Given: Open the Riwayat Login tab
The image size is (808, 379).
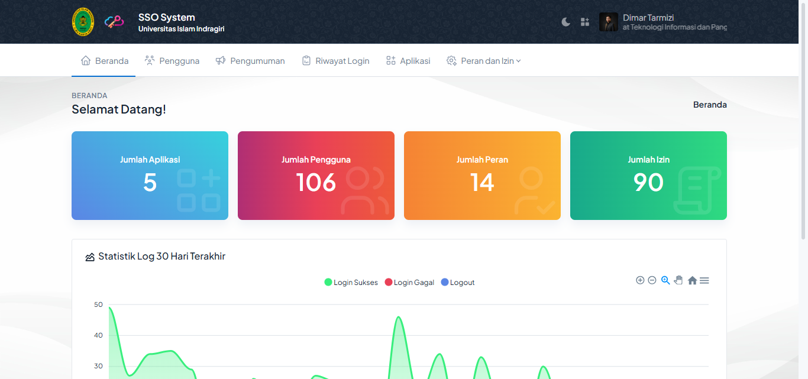Looking at the screenshot, I should coord(335,61).
